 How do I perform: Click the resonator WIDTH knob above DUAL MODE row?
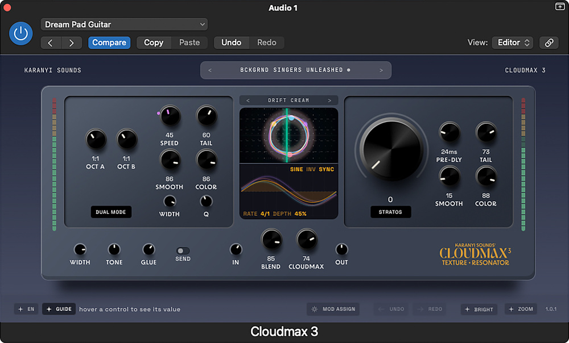(170, 201)
